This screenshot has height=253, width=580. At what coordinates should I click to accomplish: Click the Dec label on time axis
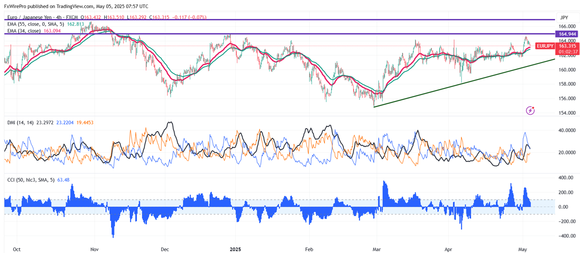[165, 249]
